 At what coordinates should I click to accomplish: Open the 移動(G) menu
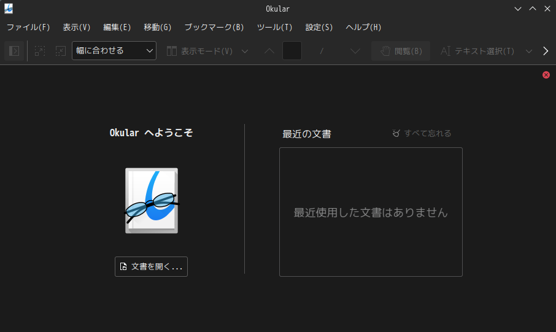pyautogui.click(x=158, y=28)
